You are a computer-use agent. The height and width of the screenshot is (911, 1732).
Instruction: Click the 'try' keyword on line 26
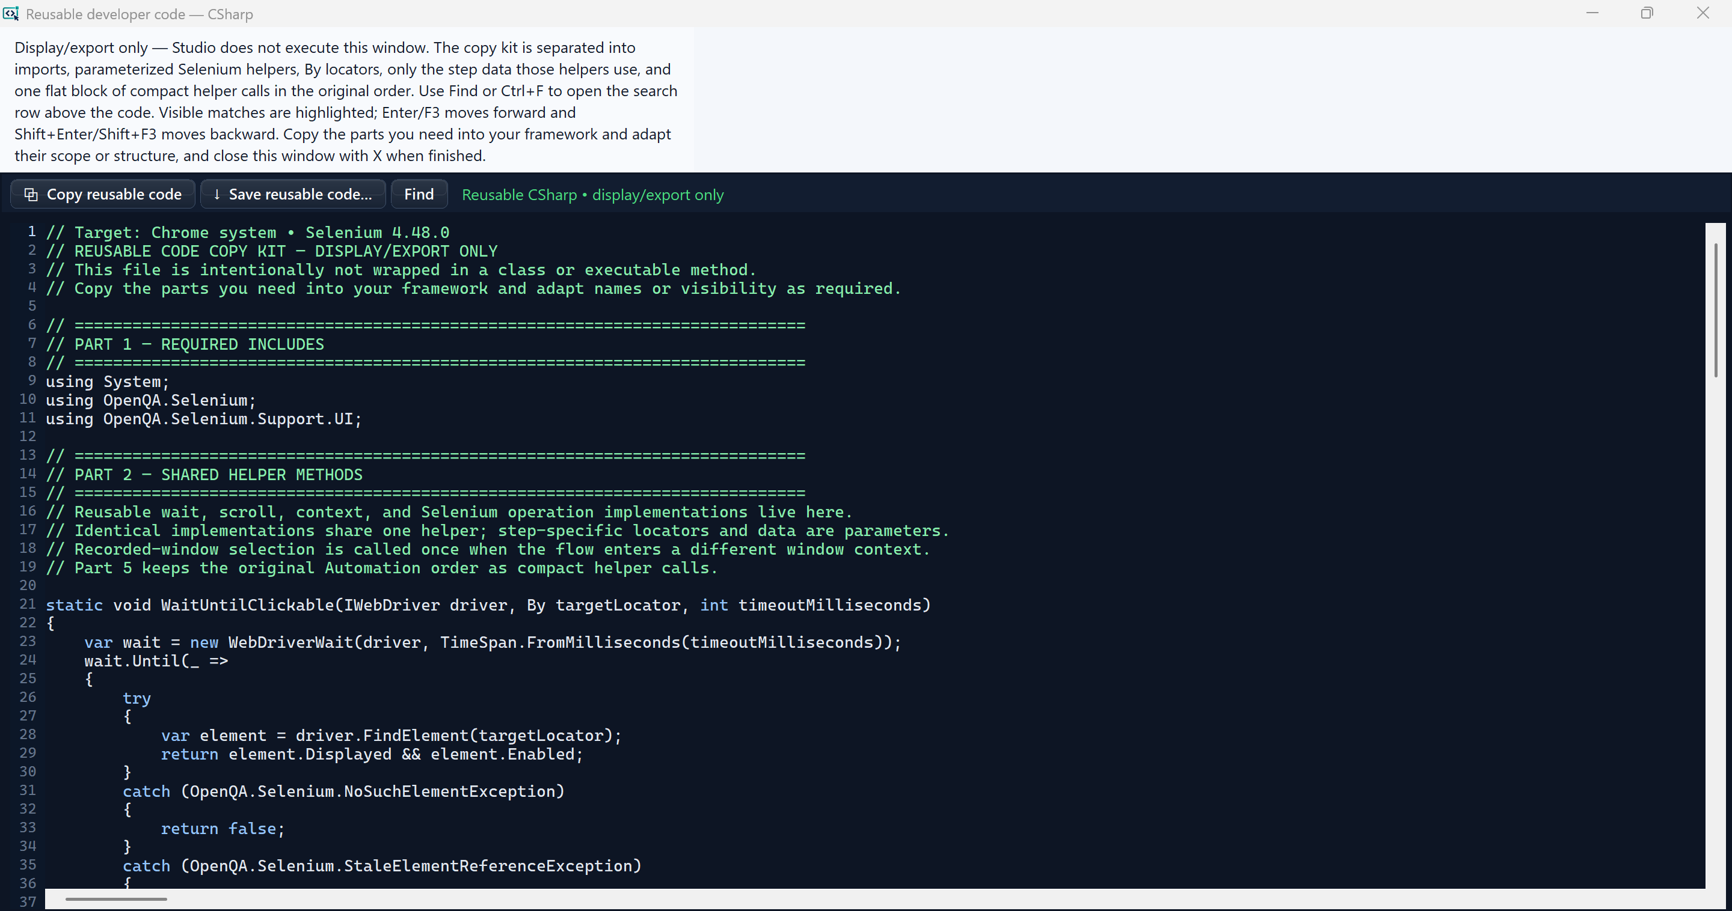(137, 699)
